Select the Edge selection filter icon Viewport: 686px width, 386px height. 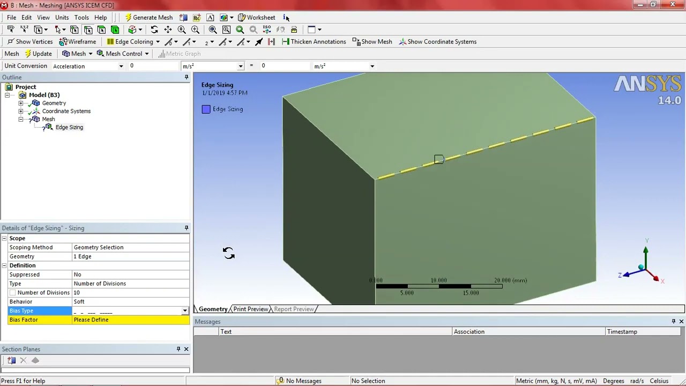(88, 29)
